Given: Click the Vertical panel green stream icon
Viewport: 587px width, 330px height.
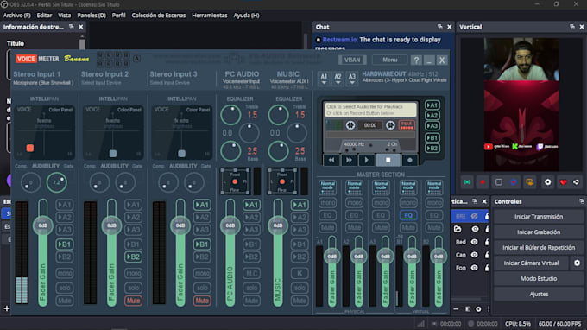Looking at the screenshot, I should pyautogui.click(x=467, y=182).
